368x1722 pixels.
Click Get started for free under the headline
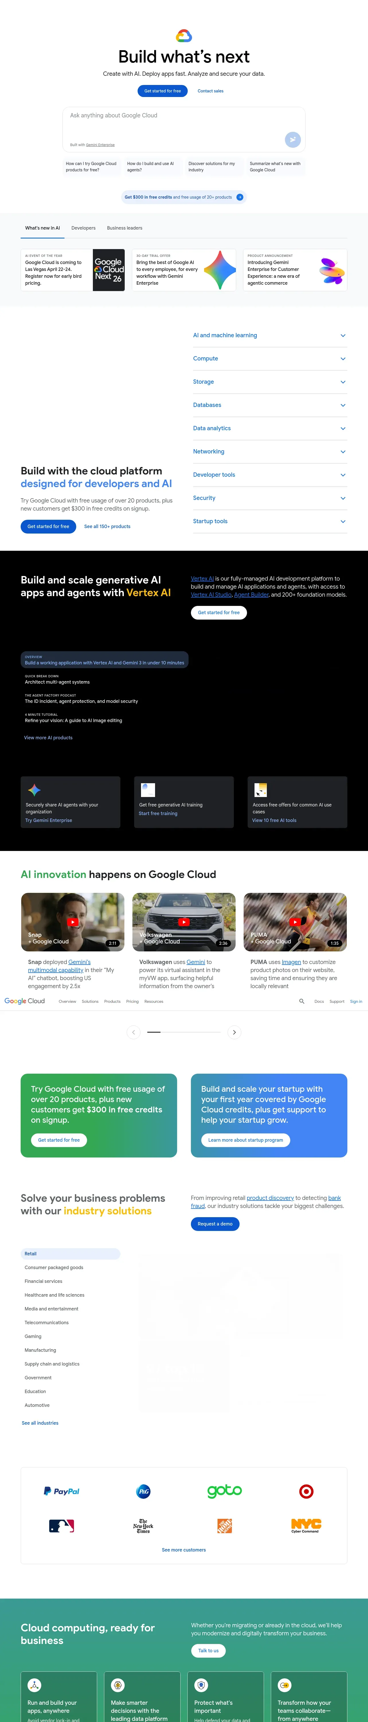[x=162, y=91]
